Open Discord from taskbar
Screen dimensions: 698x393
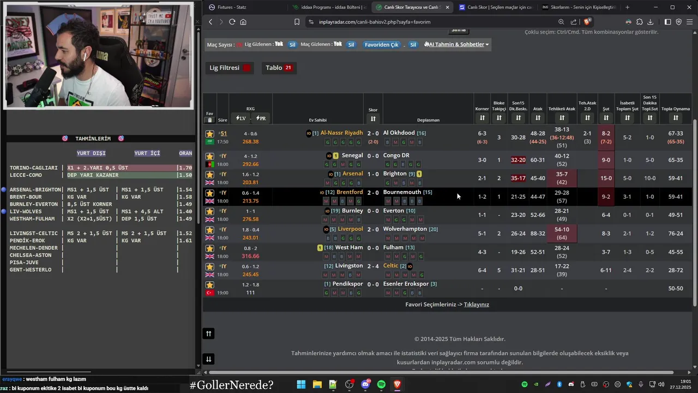[365, 384]
